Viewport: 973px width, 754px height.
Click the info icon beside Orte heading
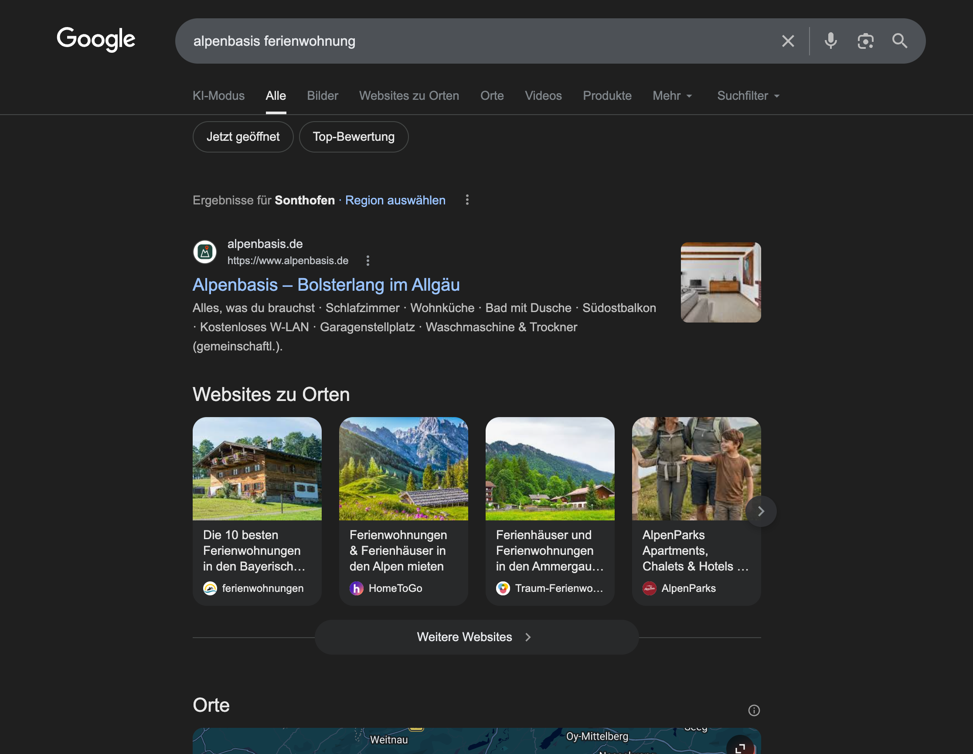coord(753,710)
